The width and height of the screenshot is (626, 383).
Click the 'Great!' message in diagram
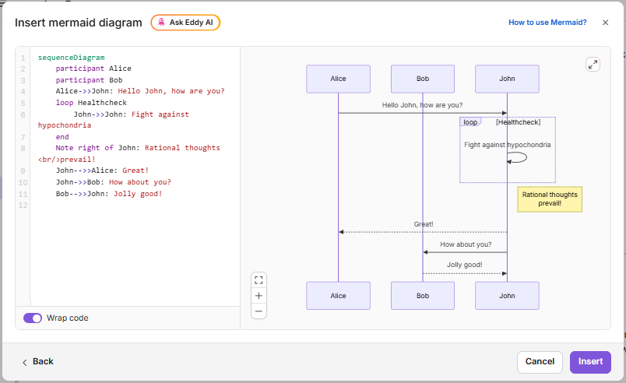424,224
